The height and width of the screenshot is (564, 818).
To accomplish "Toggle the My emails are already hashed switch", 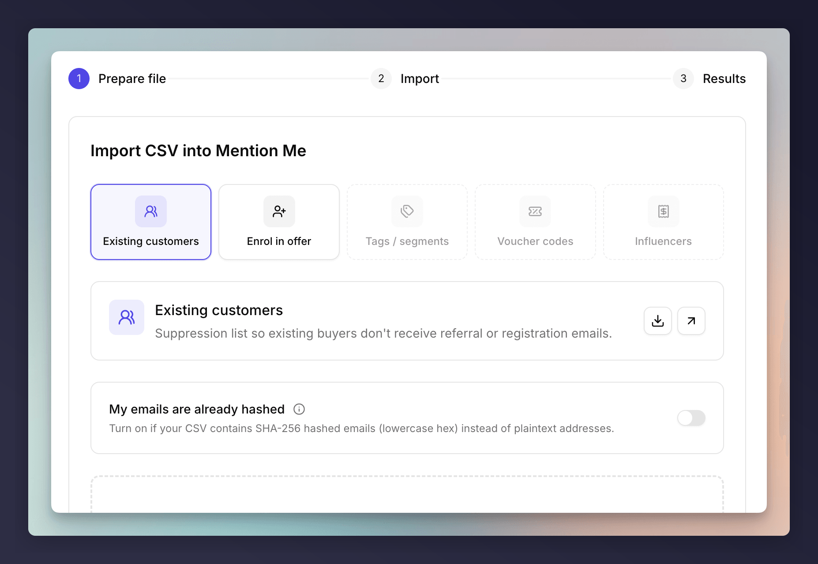I will [x=691, y=418].
